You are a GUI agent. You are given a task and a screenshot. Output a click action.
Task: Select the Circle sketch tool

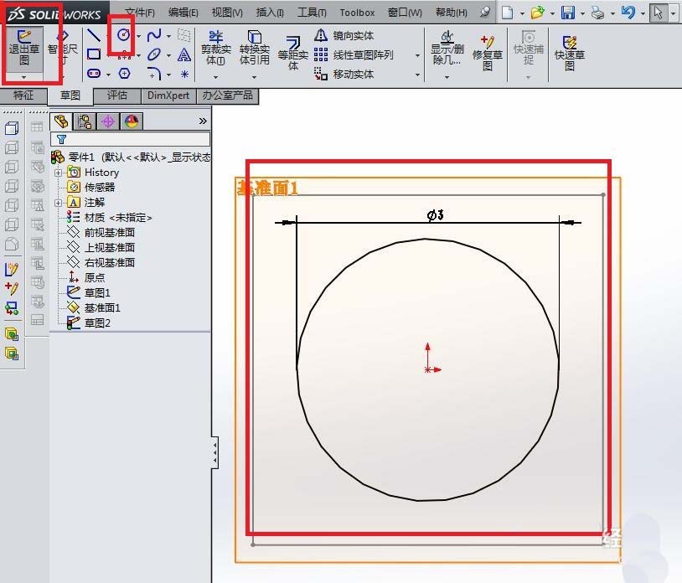click(x=123, y=35)
